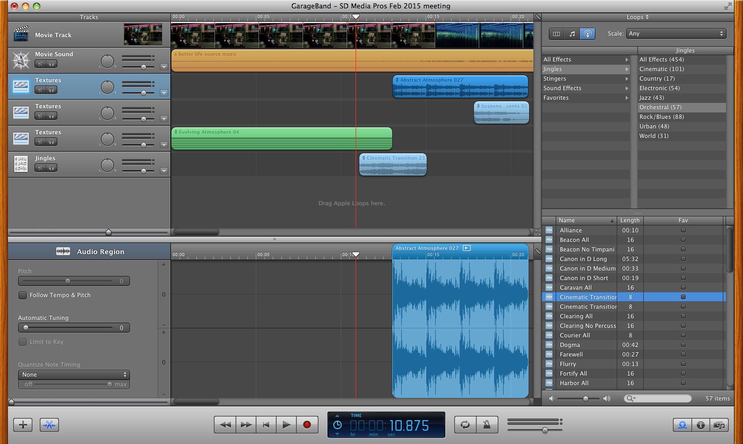Select World (31) genre
Image resolution: width=743 pixels, height=444 pixels.
point(682,136)
